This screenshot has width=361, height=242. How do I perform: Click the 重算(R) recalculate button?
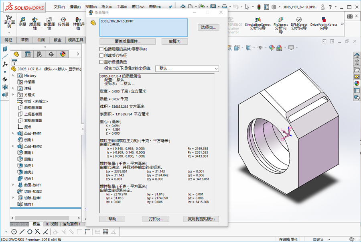[x=174, y=41]
